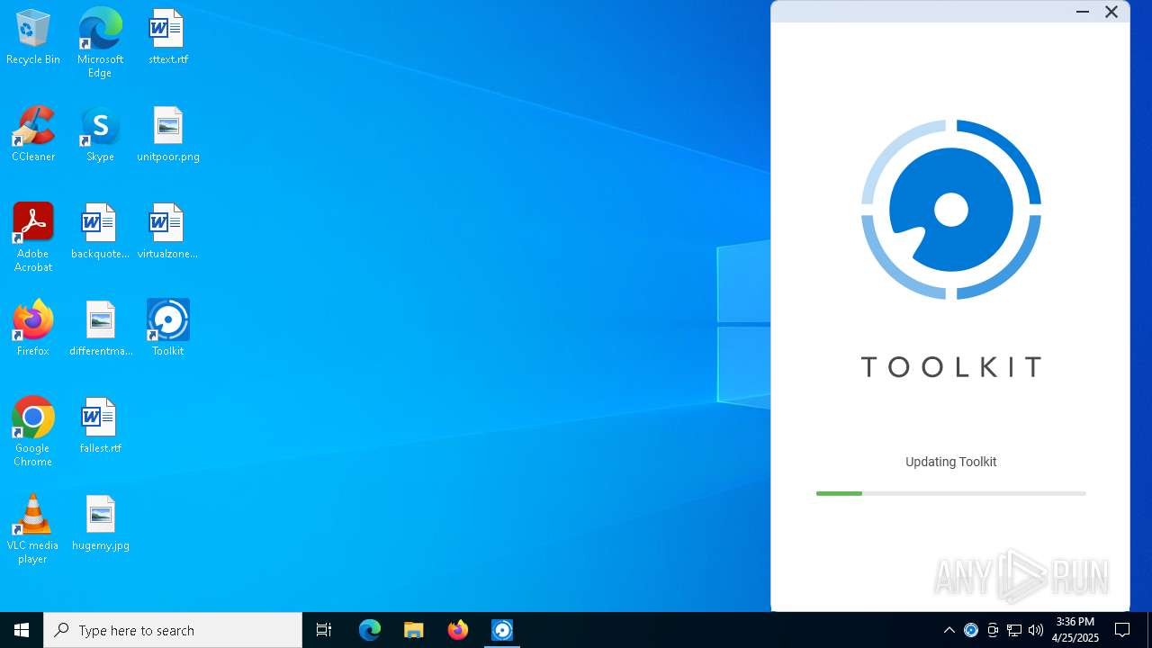Open the notification center

tap(1122, 630)
